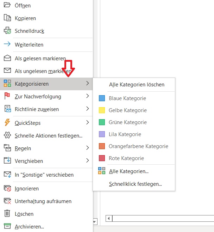Expand the Verschieben submenu chevron
The image size is (214, 232).
(x=88, y=160)
